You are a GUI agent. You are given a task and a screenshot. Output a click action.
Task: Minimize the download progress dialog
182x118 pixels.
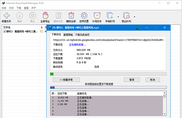[147, 28]
